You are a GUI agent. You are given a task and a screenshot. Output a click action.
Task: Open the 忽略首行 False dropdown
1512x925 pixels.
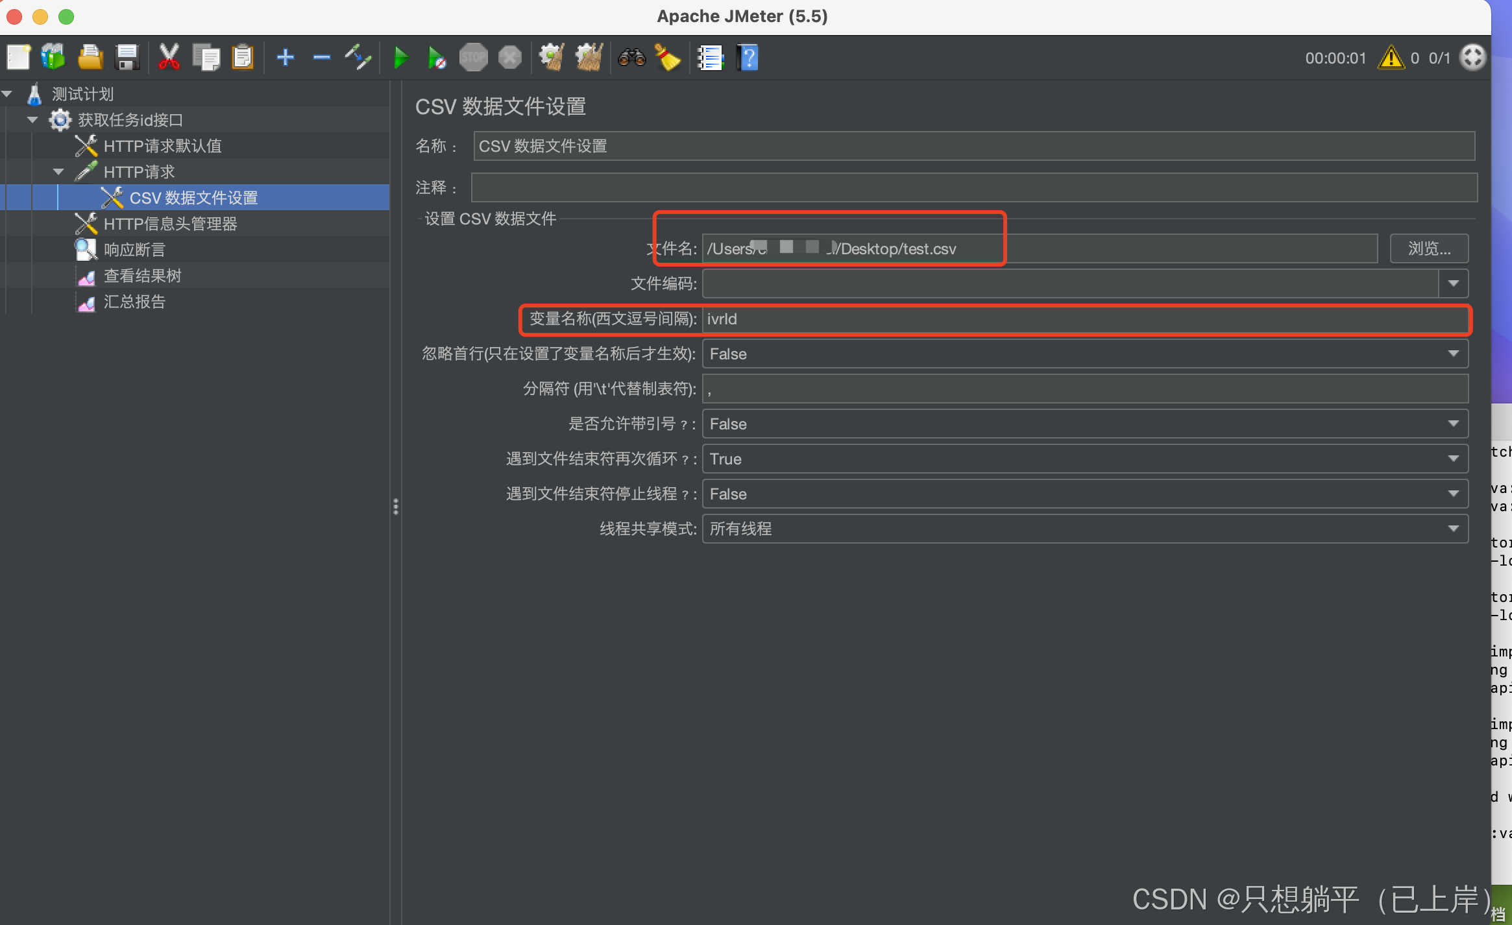click(x=1453, y=354)
